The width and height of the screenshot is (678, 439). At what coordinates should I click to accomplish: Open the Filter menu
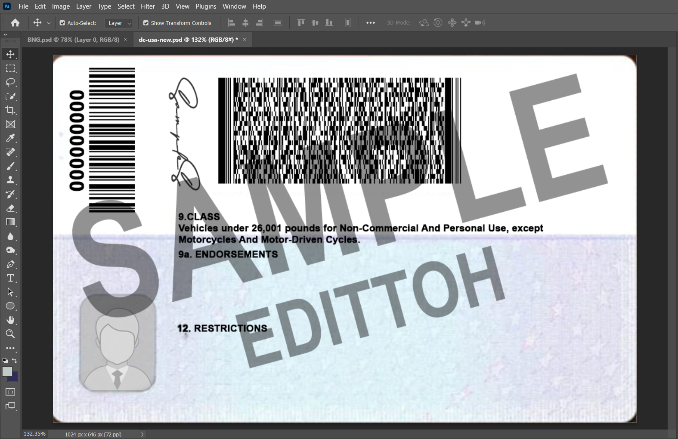click(x=148, y=6)
